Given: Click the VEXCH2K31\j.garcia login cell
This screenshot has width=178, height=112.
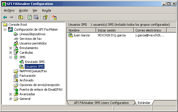Looking at the screenshot, I should click(112, 35).
